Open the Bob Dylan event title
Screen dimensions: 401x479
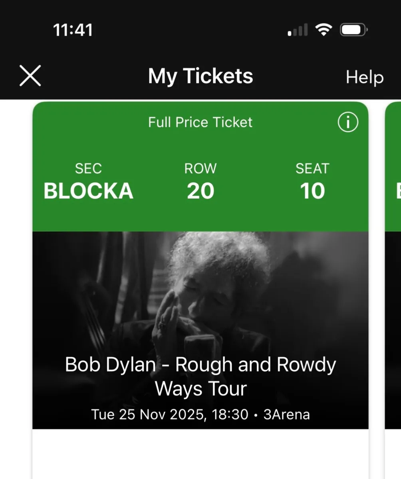pos(200,375)
